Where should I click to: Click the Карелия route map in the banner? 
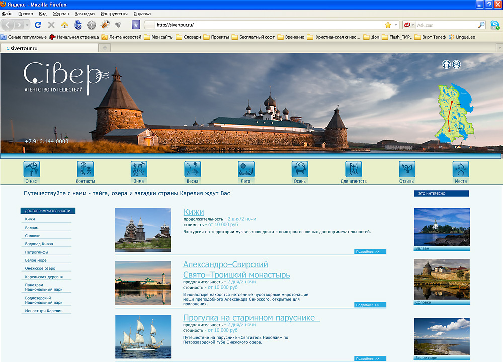coord(455,113)
